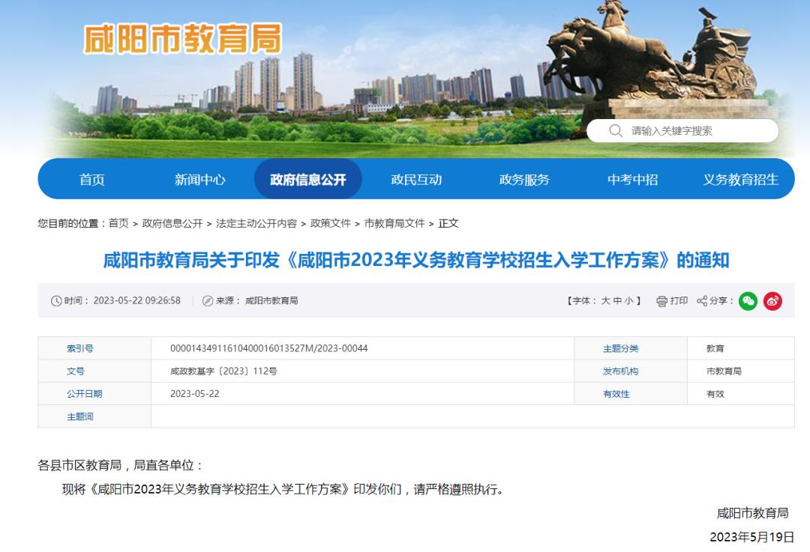Click the WeChat share icon

click(748, 300)
